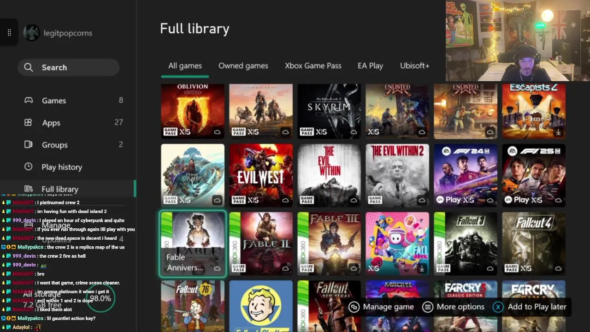The width and height of the screenshot is (590, 332).
Task: Open the Evil West game tile
Action: 261,175
